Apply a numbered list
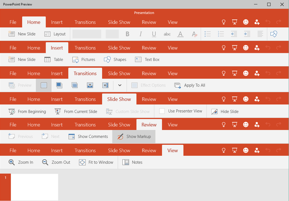This screenshot has width=289, height=201. tap(221, 34)
